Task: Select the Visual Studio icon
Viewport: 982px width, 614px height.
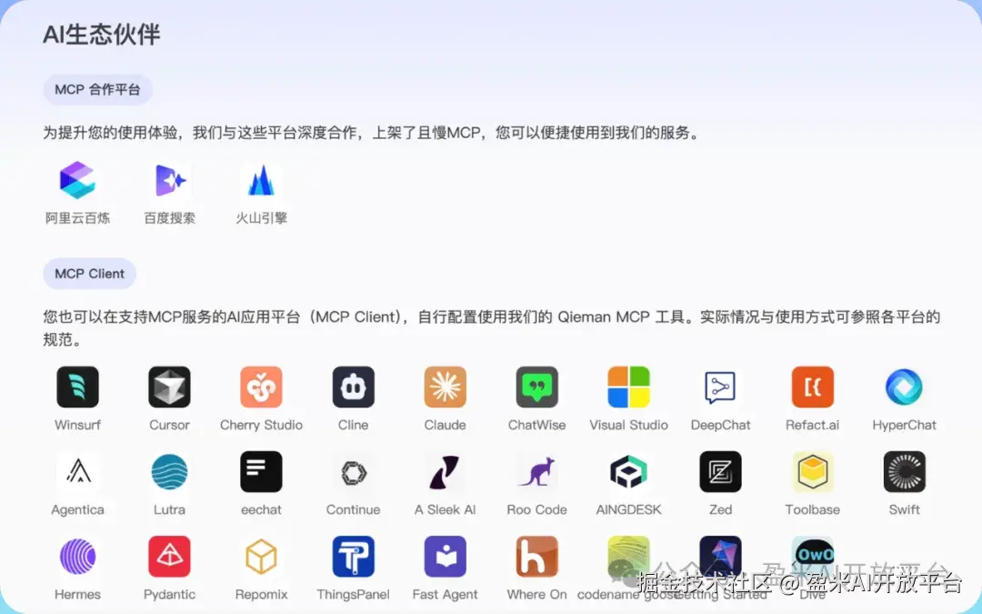Action: click(x=628, y=387)
